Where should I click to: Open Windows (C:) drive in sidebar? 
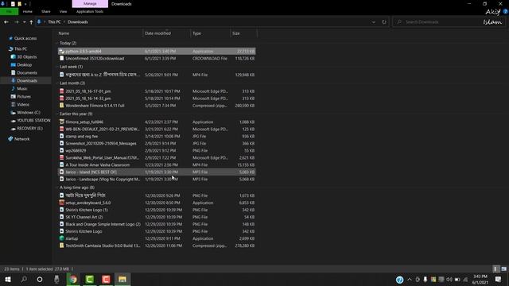click(x=29, y=113)
